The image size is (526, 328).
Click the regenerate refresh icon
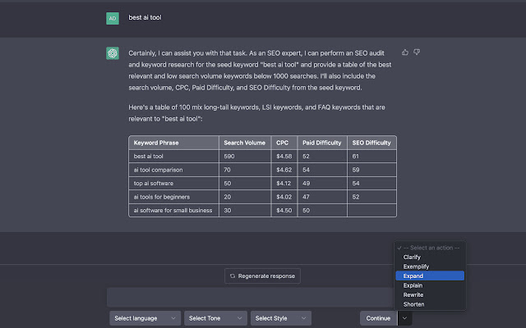[233, 276]
